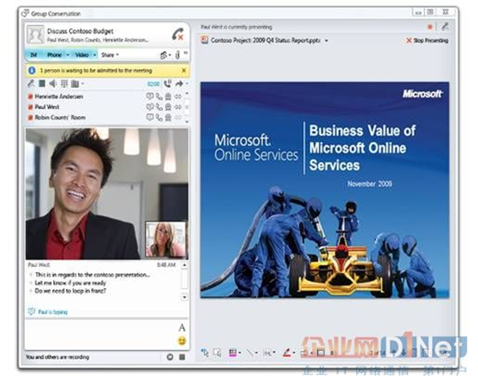Open the IM tab
Screen dimensions: 478x382
pyautogui.click(x=34, y=55)
